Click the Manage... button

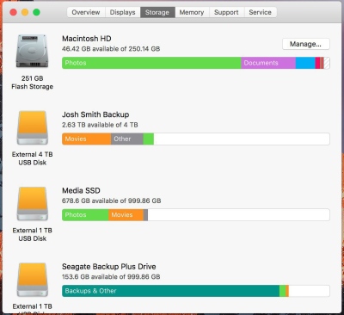306,44
